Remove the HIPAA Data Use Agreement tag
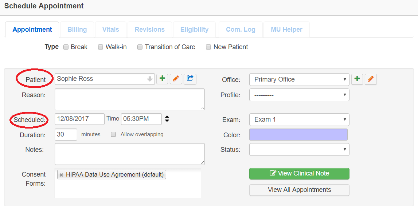Viewport: 418px width, 209px height. [62, 175]
